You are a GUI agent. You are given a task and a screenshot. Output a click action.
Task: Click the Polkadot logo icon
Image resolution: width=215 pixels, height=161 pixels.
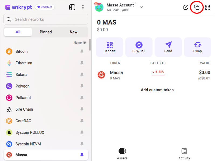(x=9, y=98)
